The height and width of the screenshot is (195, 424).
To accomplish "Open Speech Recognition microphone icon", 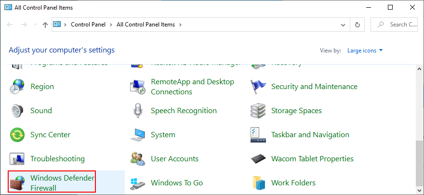I will 138,111.
